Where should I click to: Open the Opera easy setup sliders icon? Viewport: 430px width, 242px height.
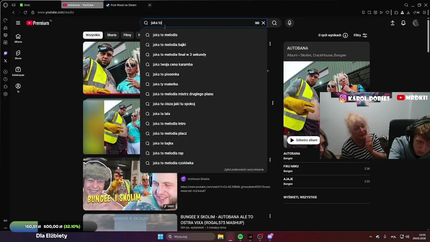pyautogui.click(x=425, y=12)
